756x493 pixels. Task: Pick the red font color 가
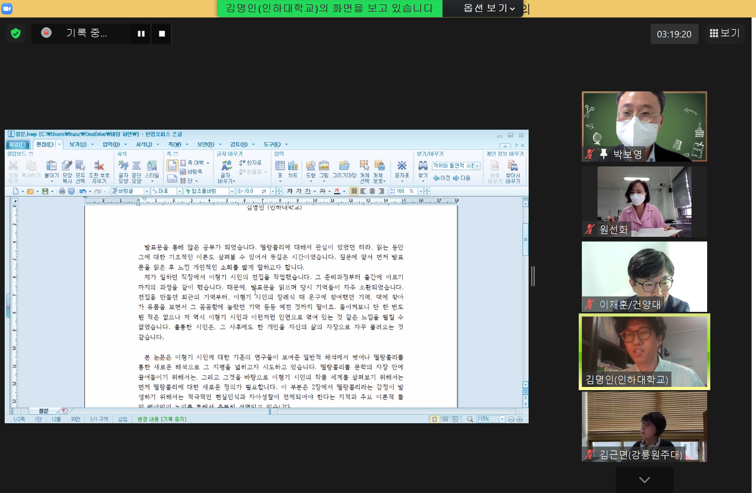337,191
